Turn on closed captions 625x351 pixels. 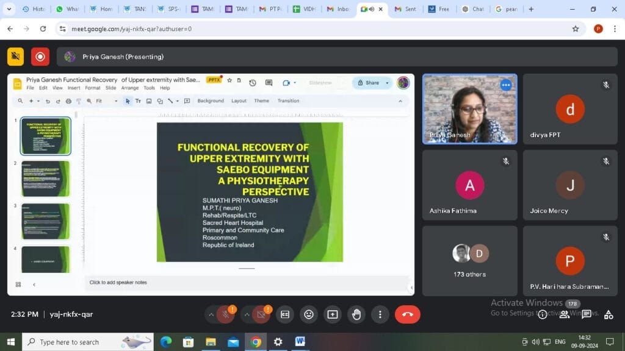tap(284, 314)
